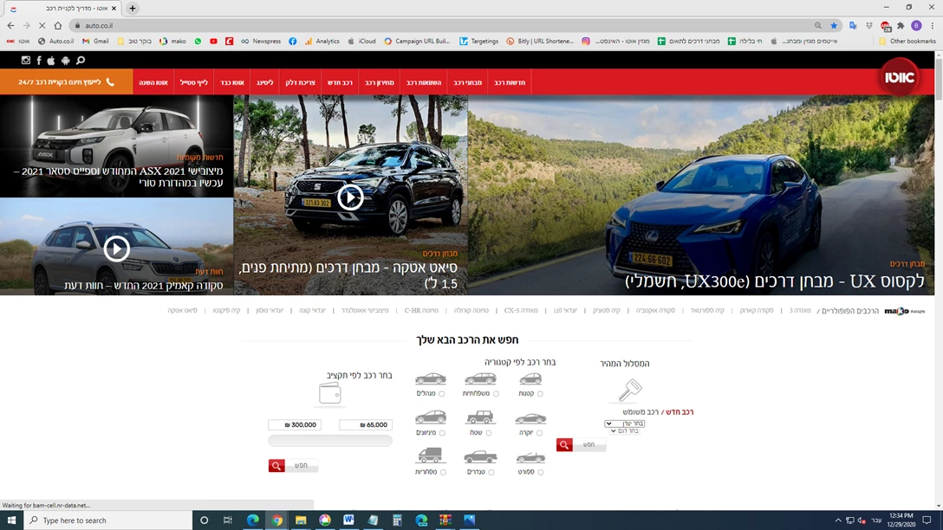Expand the בחר יצרן manufacturer dropdown

pyautogui.click(x=625, y=423)
